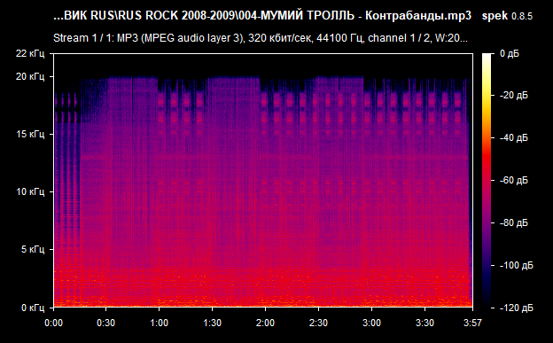The width and height of the screenshot is (553, 343).
Task: Click the '0:00' time axis label
Action: tap(53, 323)
